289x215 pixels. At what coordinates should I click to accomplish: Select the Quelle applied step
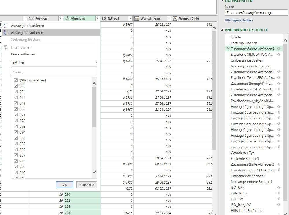236,37
